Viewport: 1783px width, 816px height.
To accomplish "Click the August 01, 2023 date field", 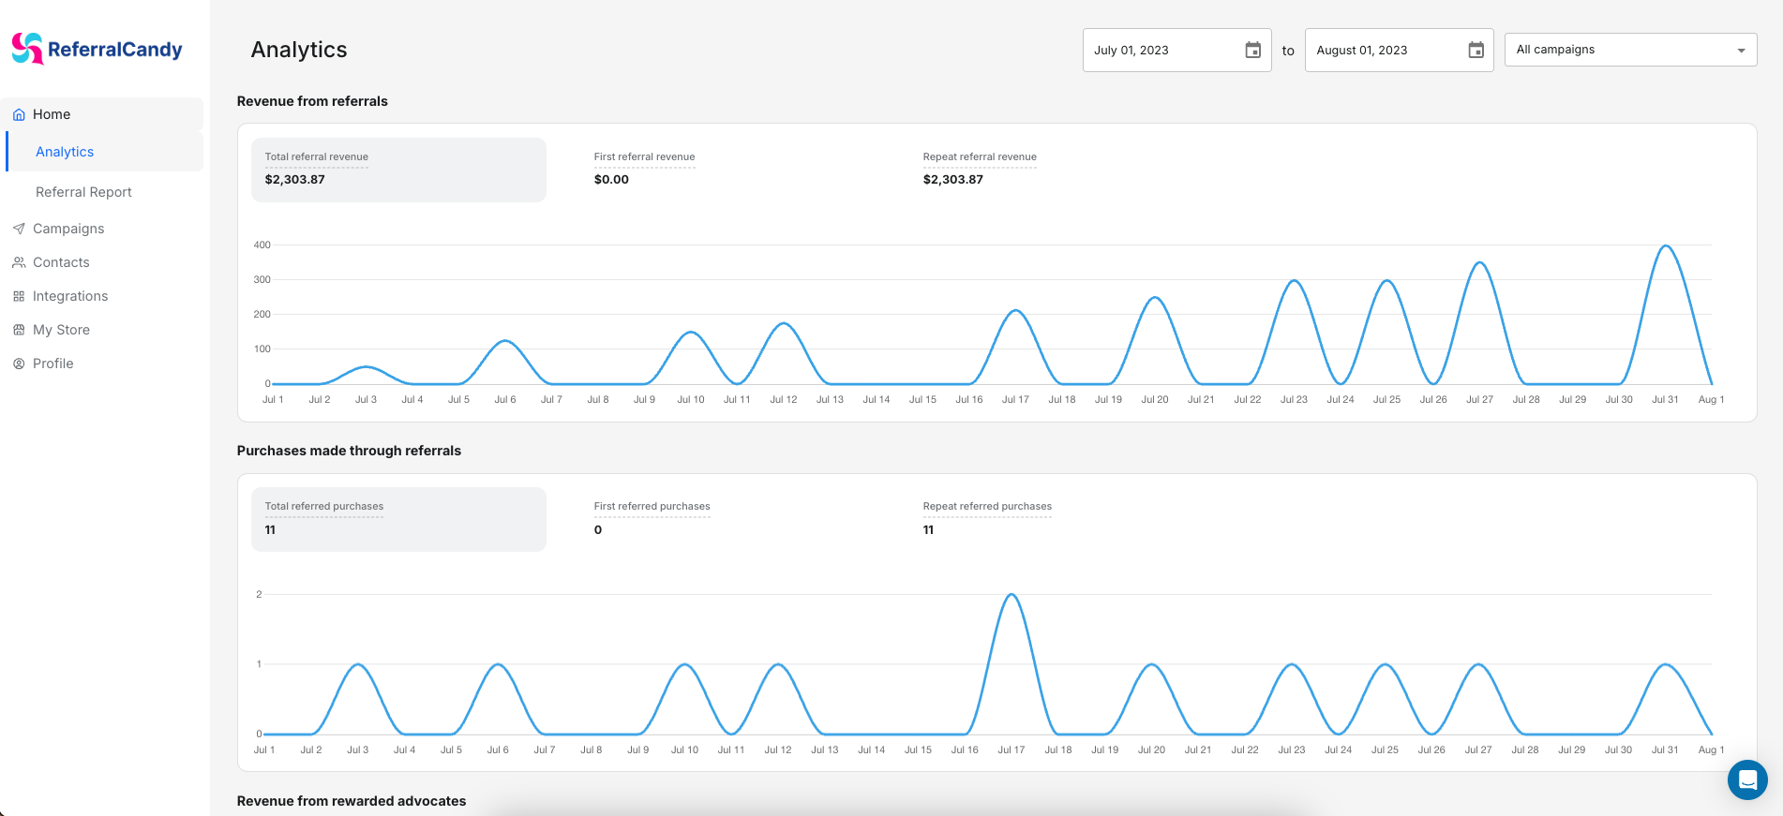I will tap(1384, 51).
